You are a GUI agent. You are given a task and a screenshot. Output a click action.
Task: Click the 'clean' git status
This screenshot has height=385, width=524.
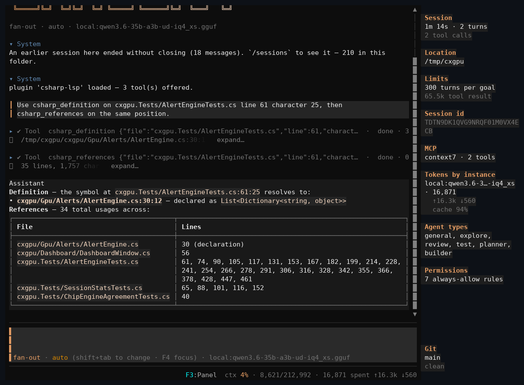coord(434,366)
